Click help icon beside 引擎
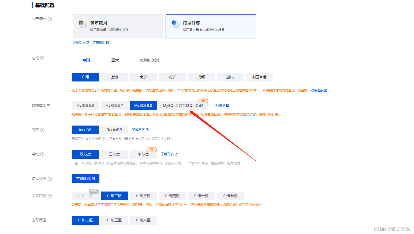Image resolution: width=414 pixels, height=234 pixels. [x=42, y=130]
